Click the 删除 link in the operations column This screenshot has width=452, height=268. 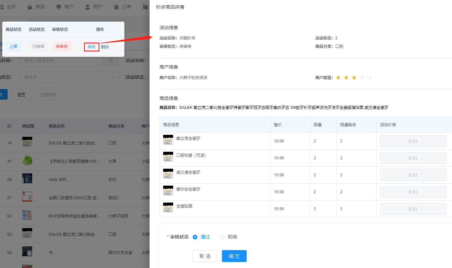coord(105,46)
